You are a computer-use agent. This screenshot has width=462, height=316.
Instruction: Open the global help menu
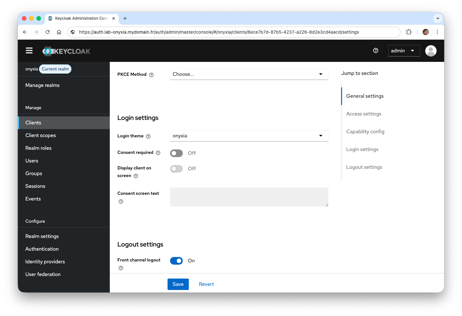coord(375,50)
